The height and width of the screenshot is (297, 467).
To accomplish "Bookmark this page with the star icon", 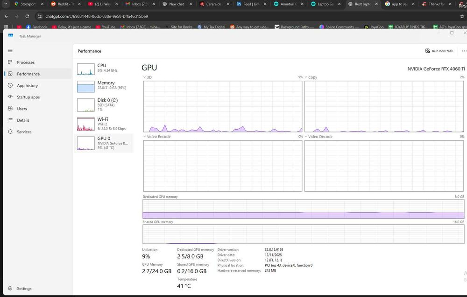I will [x=462, y=16].
